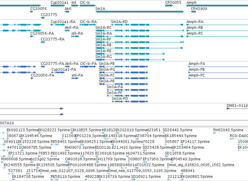Viewport: 248px width, 181px height.
Task: Select the stil-PA protein label
Action: click(x=77, y=75)
